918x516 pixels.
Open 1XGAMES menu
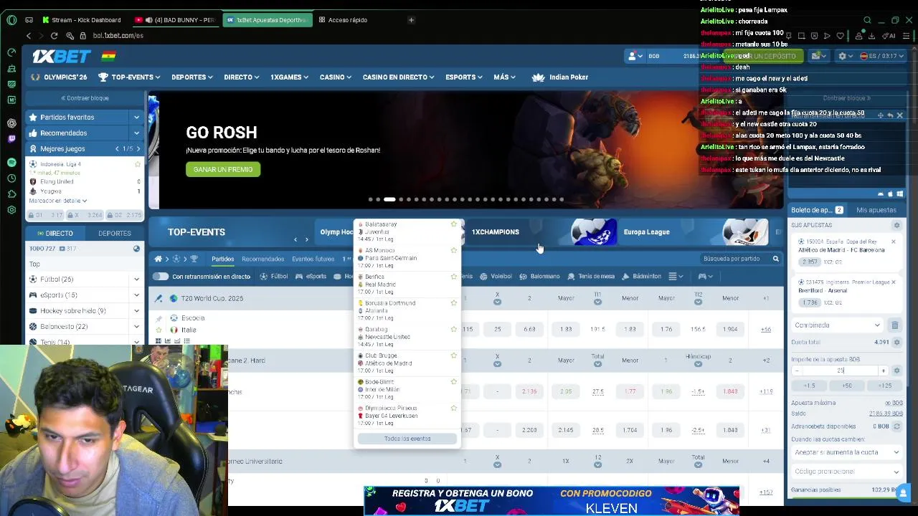point(289,77)
